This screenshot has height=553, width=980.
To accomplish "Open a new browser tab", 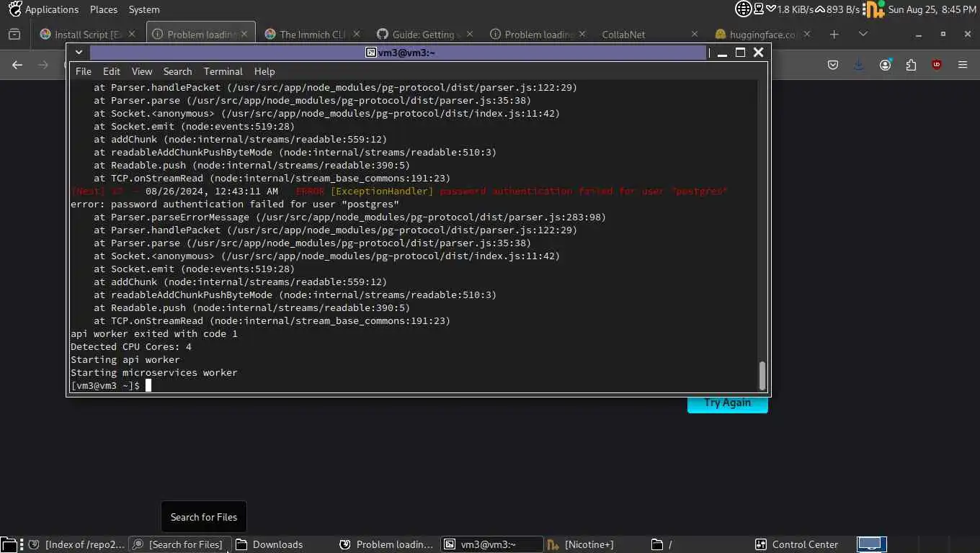I will point(834,34).
